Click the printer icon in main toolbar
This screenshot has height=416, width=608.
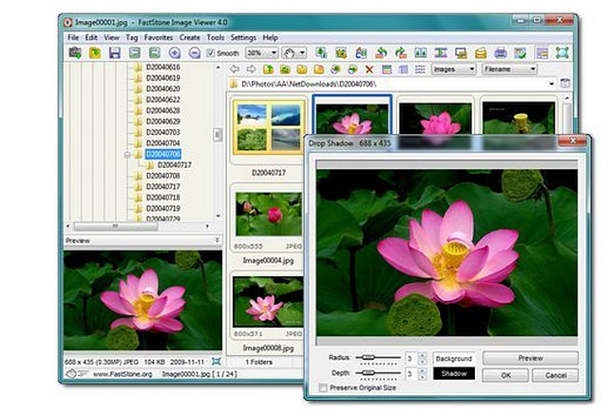point(501,53)
